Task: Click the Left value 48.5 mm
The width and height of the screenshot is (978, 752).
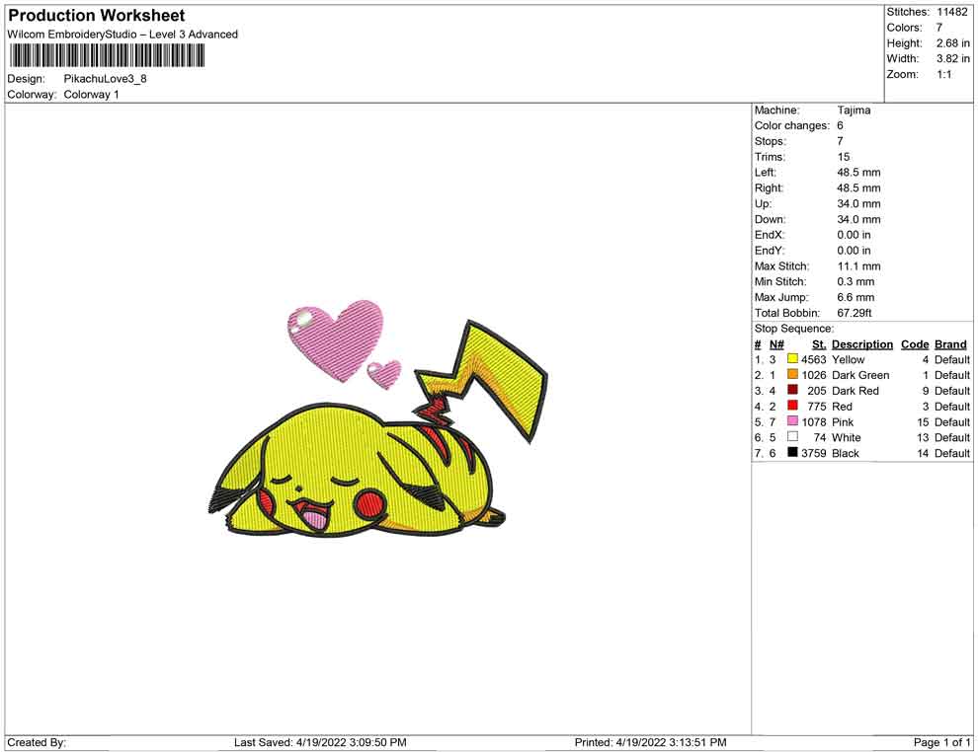Action: 858,173
